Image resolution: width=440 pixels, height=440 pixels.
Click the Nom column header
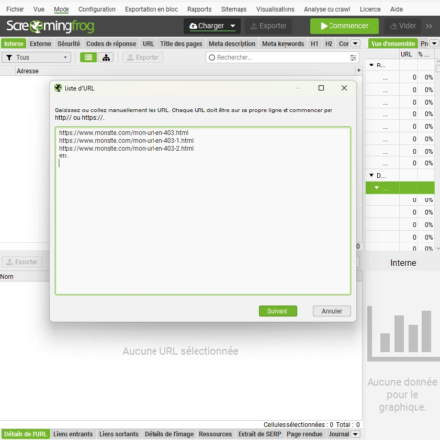7,277
